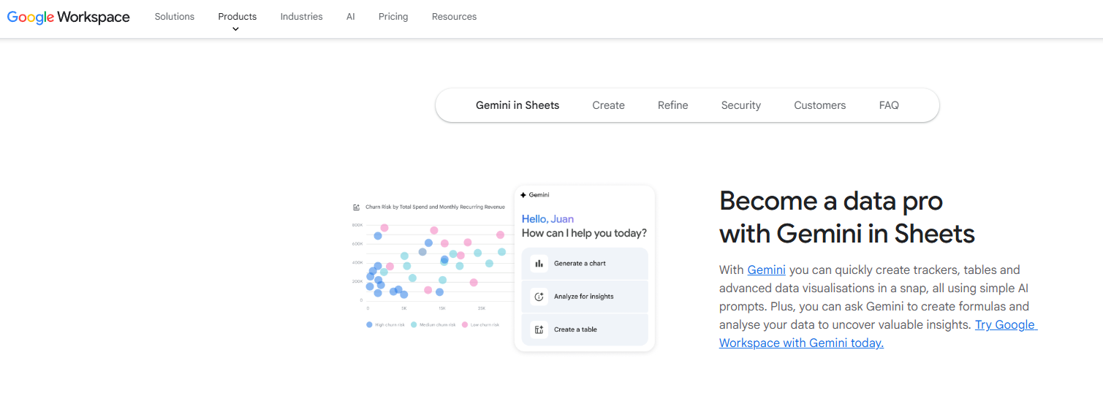The image size is (1103, 404).
Task: Click the Generate a chart bar icon
Action: 539,263
